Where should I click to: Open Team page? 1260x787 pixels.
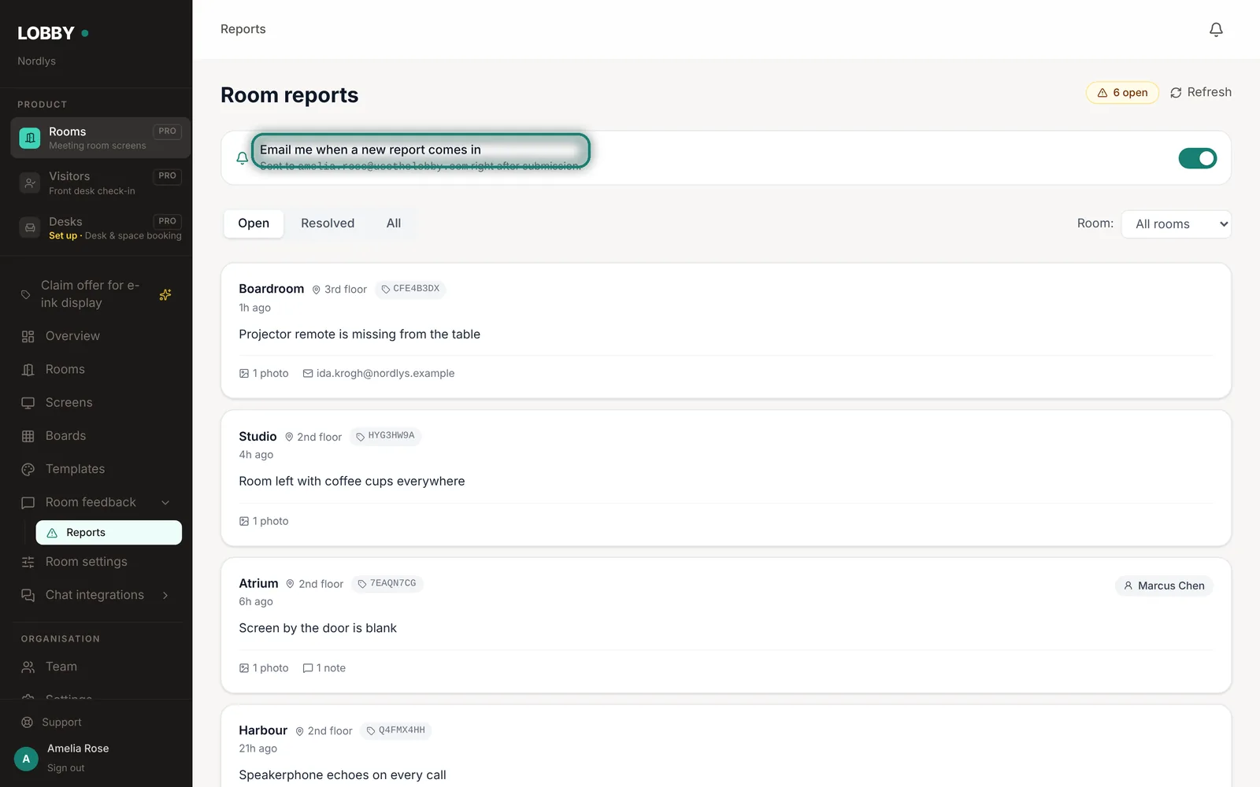tap(61, 667)
